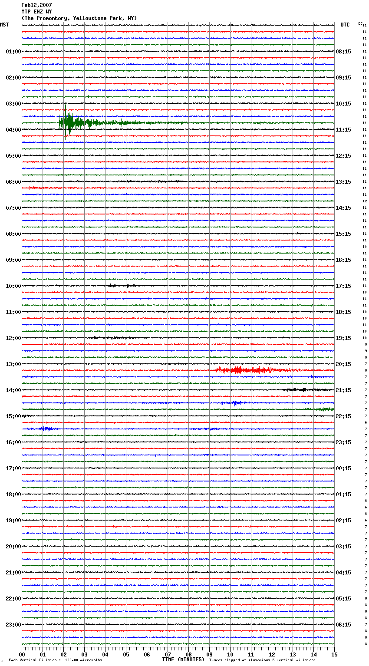Click the 10:15 UTC time label
The width and height of the screenshot is (369, 666).
coord(343,104)
